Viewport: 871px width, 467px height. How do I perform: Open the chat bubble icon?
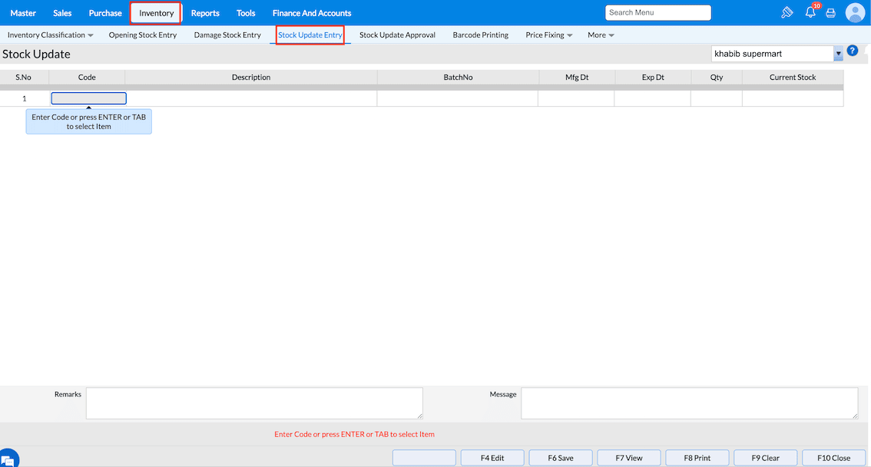8,459
